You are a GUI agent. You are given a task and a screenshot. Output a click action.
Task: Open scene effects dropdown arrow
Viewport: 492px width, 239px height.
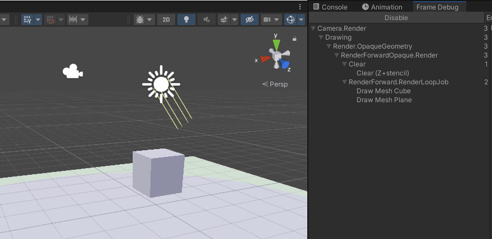point(235,20)
